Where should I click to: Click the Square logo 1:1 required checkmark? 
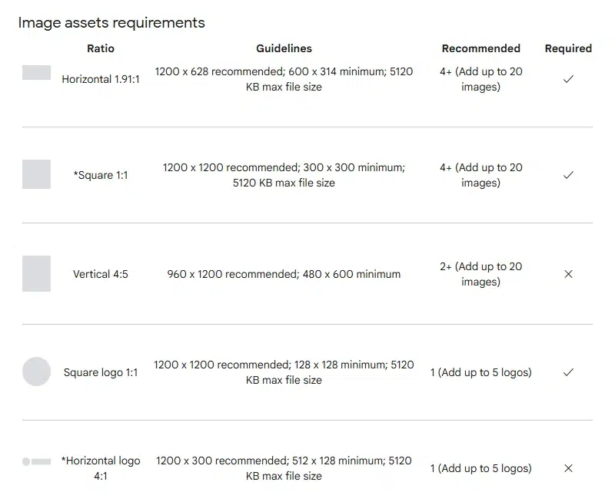click(x=568, y=372)
